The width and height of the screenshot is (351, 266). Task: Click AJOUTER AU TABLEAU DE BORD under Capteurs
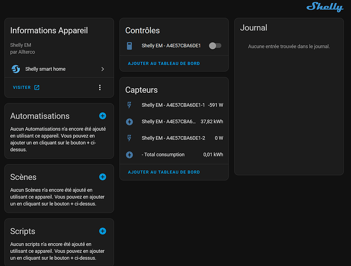coord(164,172)
